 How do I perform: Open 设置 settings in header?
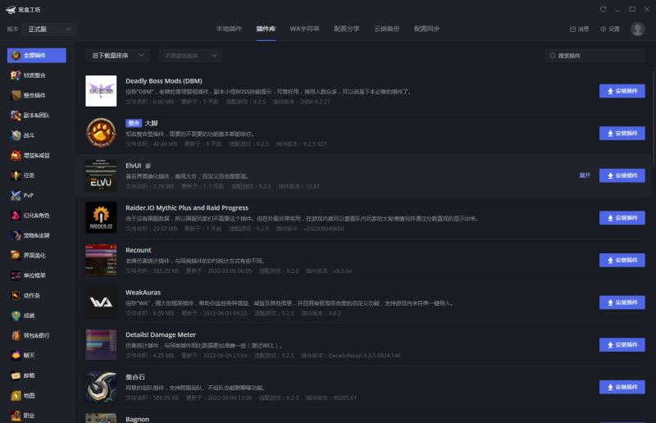(610, 29)
